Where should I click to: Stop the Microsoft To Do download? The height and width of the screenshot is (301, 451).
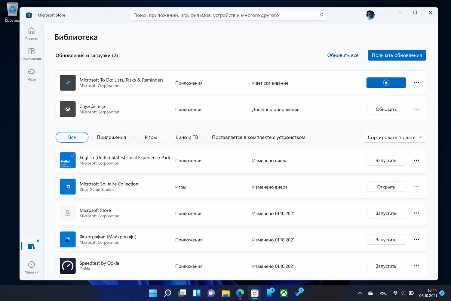point(386,83)
